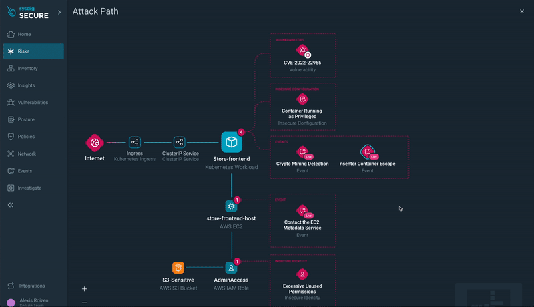
Task: Select the AdminAccess IAM Role icon
Action: tap(231, 268)
